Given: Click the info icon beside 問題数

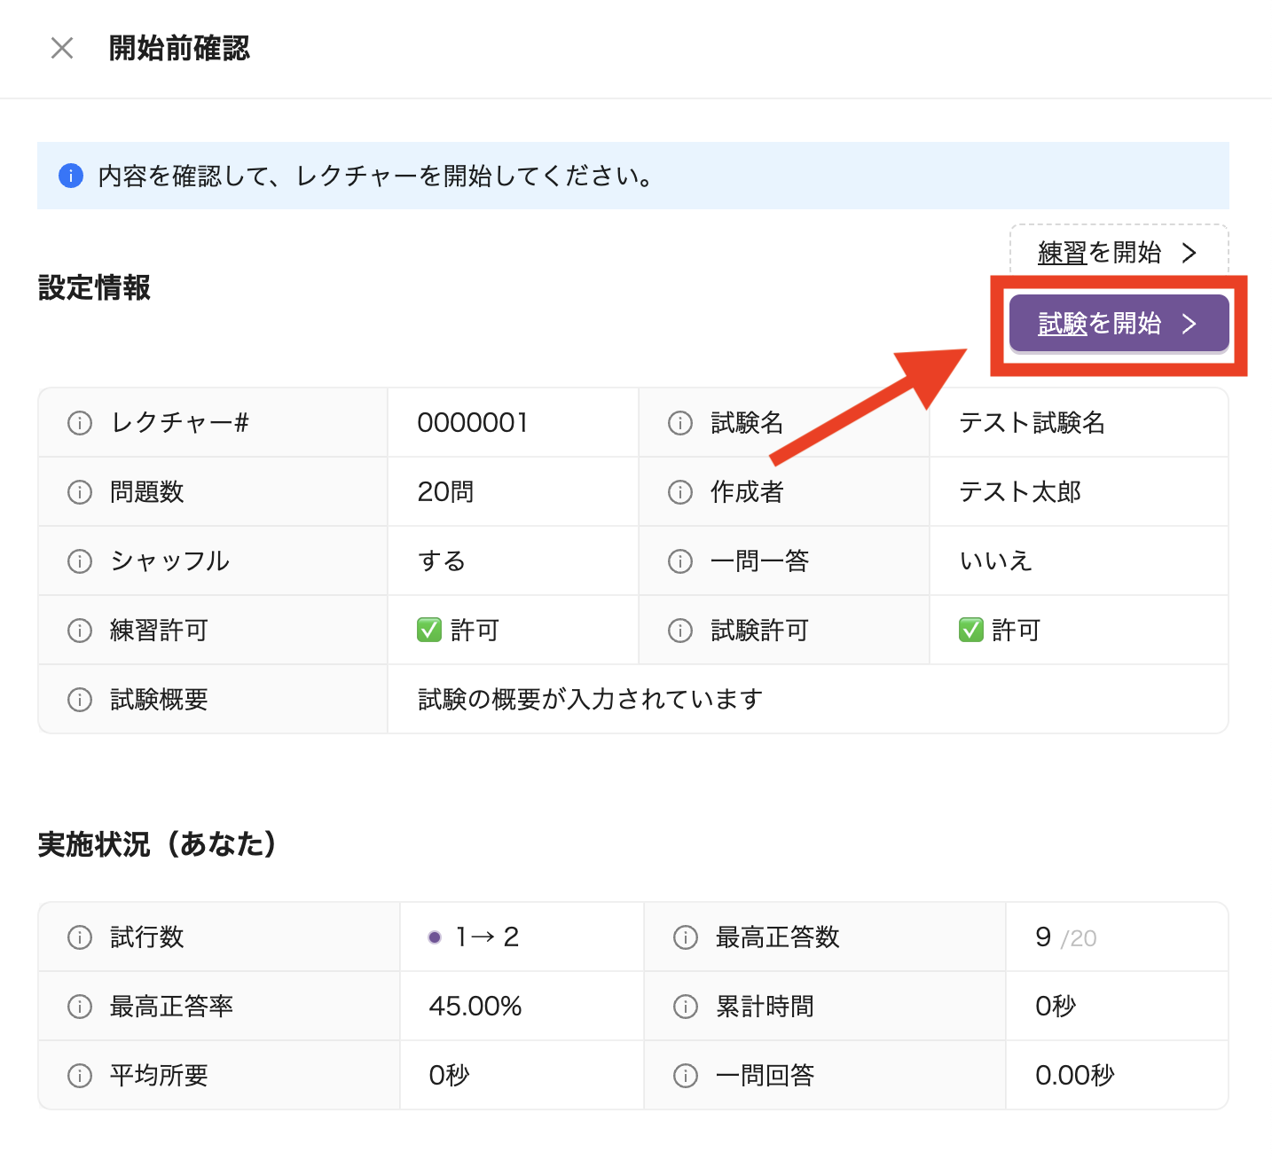Looking at the screenshot, I should [x=80, y=491].
